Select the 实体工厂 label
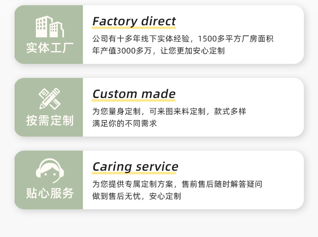Viewport: 318px width, 237px height. (x=50, y=48)
